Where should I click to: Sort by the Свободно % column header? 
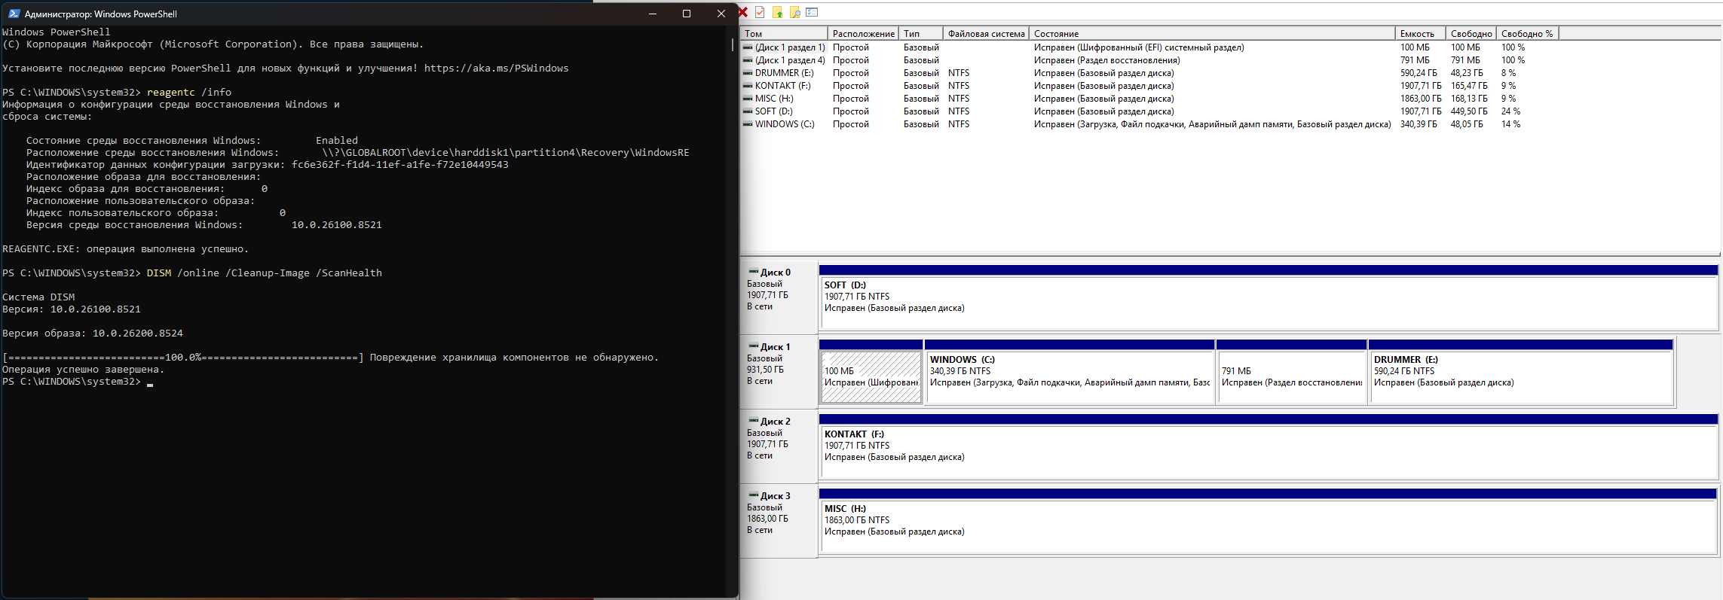click(1527, 34)
